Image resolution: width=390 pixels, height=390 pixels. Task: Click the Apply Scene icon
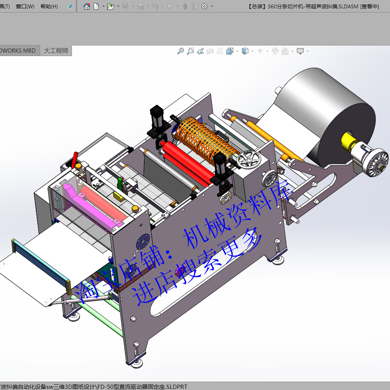[x=285, y=51]
